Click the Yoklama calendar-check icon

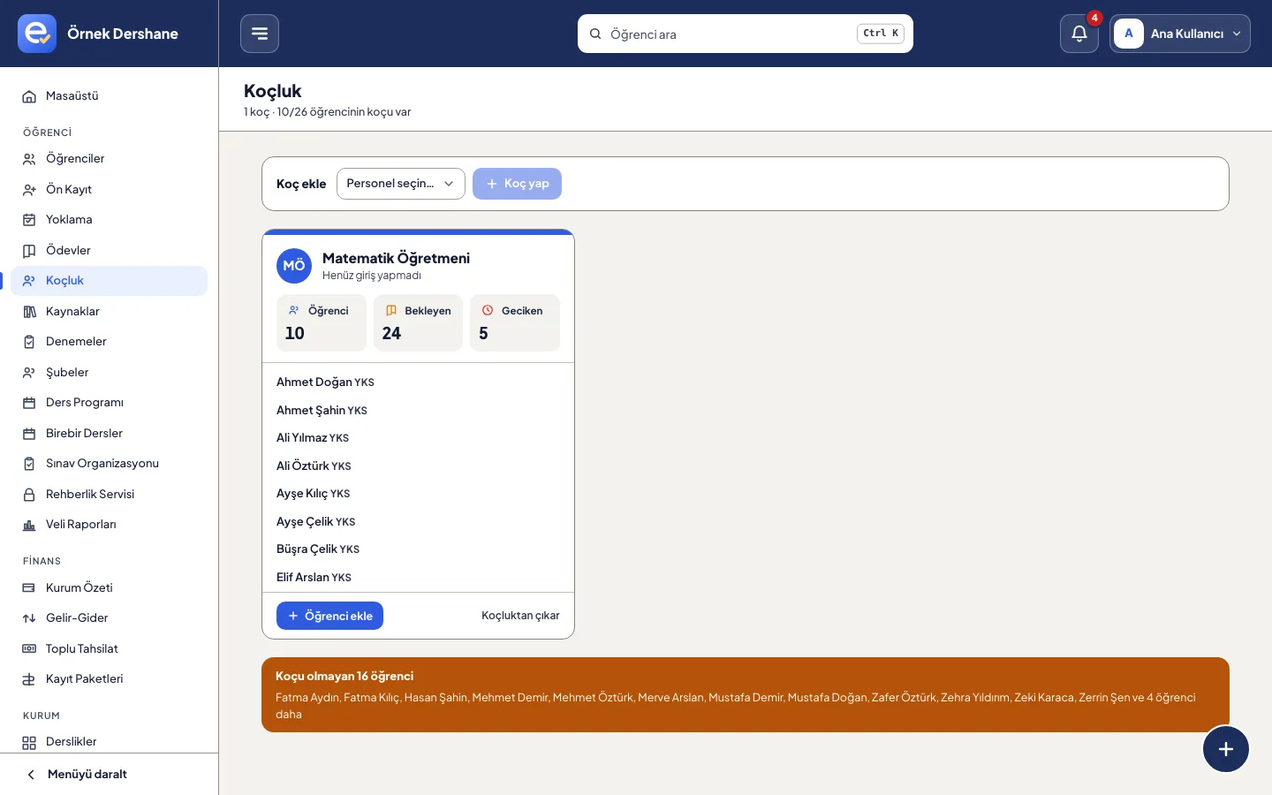tap(29, 220)
